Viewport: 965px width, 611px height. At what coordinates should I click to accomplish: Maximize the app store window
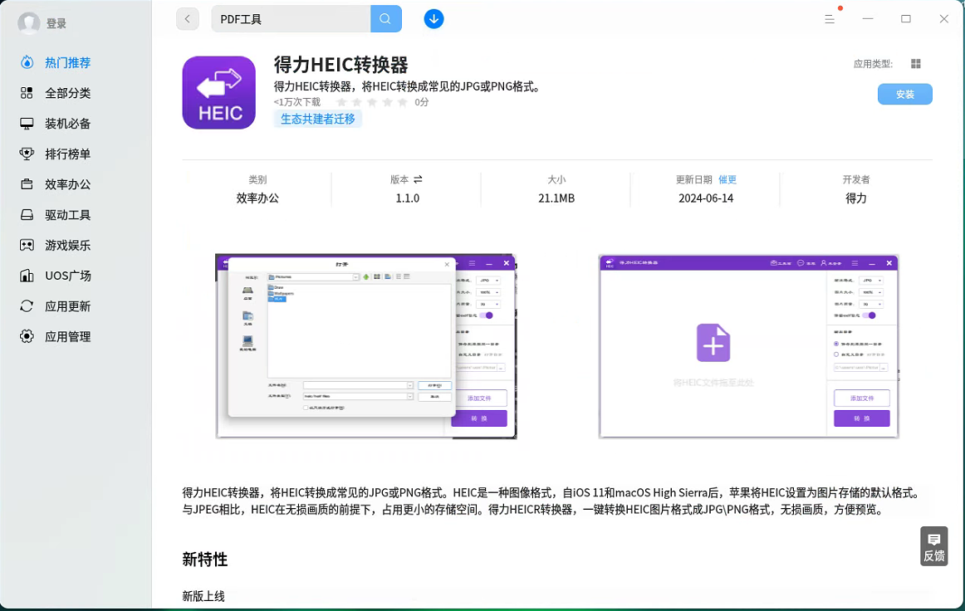click(x=906, y=19)
